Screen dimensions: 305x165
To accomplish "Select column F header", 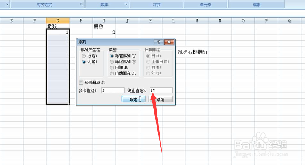I will tap(35, 21).
